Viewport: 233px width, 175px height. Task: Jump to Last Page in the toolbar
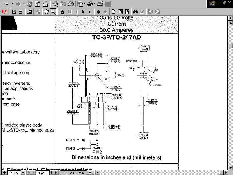[x=90, y=12]
